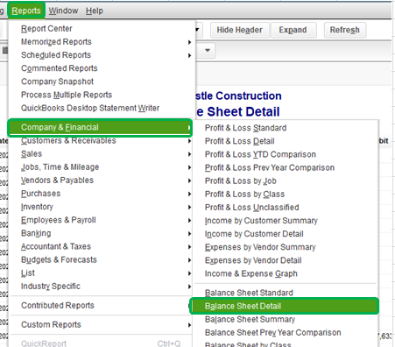Select Profit & Loss Prev Year Comparison
Screen dimensions: 395x347
point(286,167)
